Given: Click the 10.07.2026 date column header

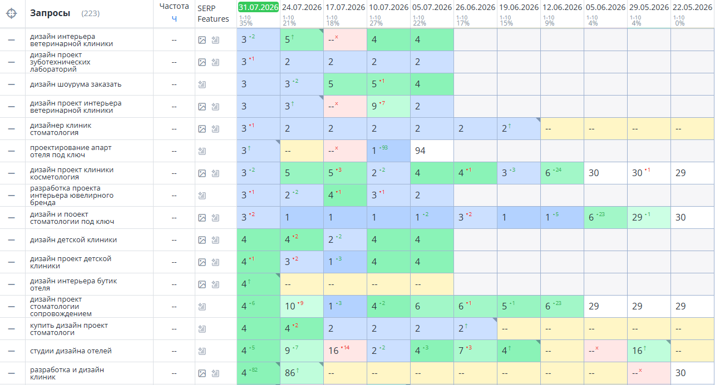Looking at the screenshot, I should (388, 7).
